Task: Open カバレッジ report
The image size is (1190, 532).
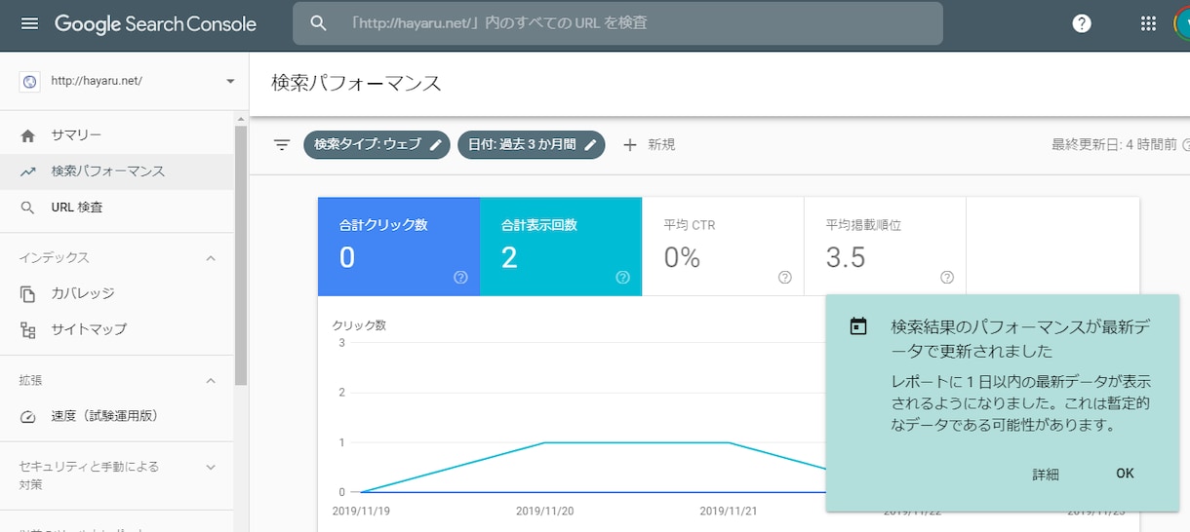Action: (x=117, y=293)
